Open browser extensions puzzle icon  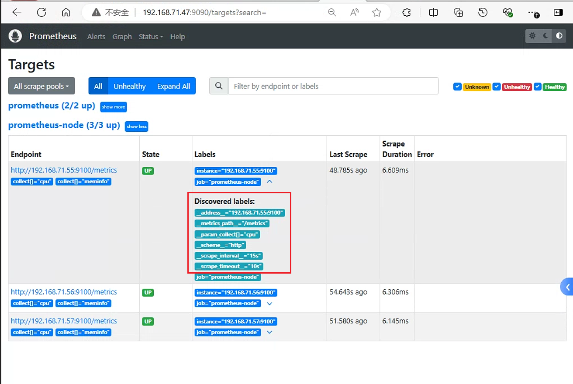(407, 12)
